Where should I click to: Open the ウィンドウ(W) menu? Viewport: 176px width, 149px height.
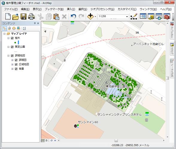pos(148,9)
